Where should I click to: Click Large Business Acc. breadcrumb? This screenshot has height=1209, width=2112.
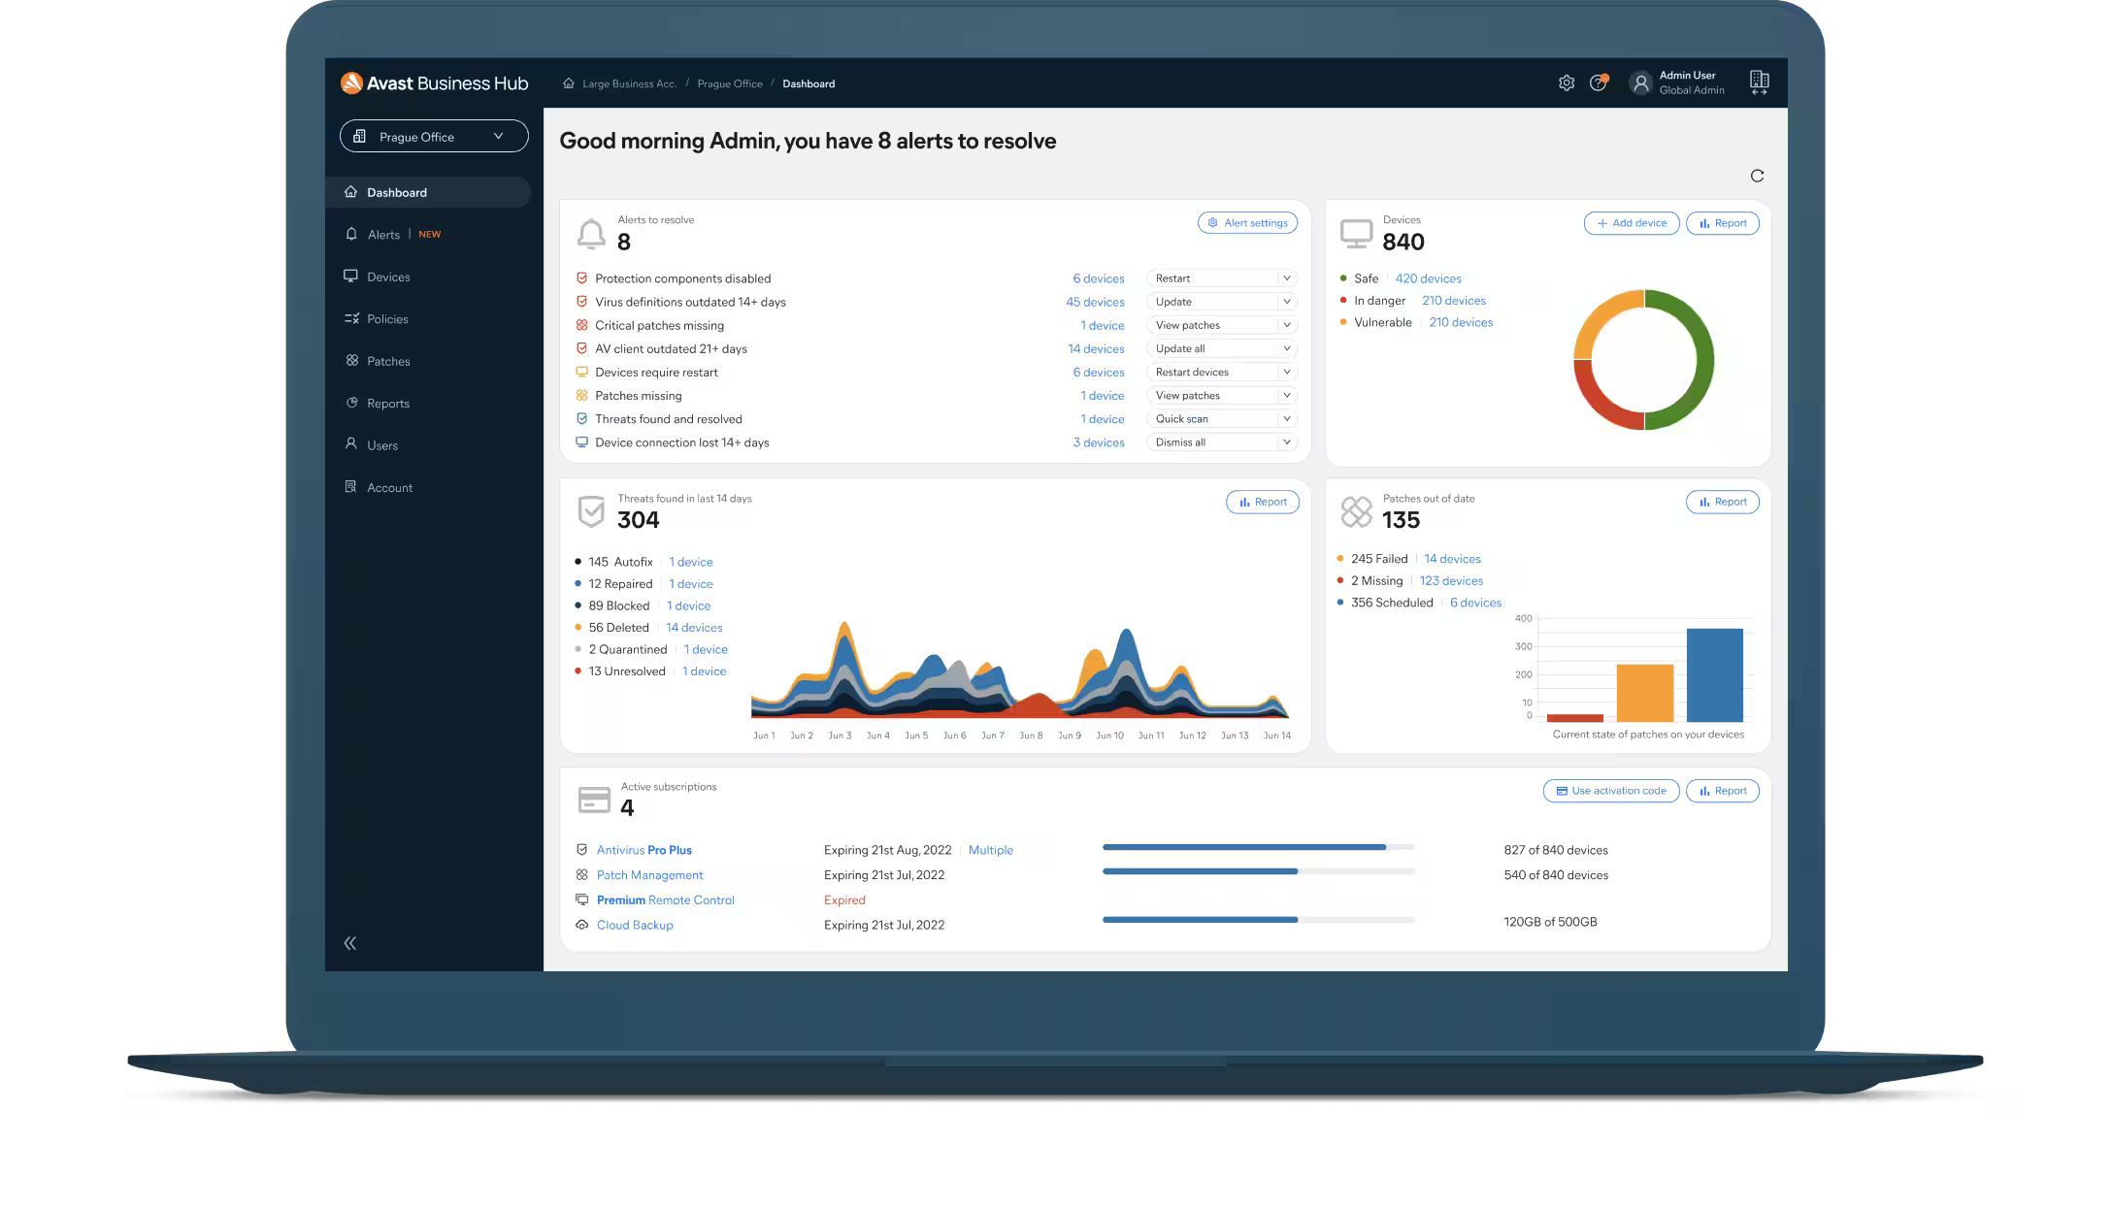pos(629,83)
